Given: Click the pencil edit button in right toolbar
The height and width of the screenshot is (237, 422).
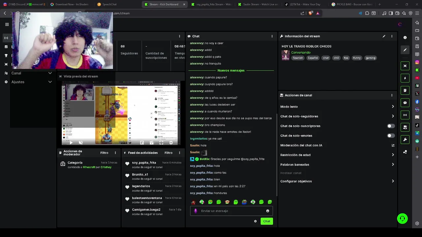Looking at the screenshot, I should point(405,50).
